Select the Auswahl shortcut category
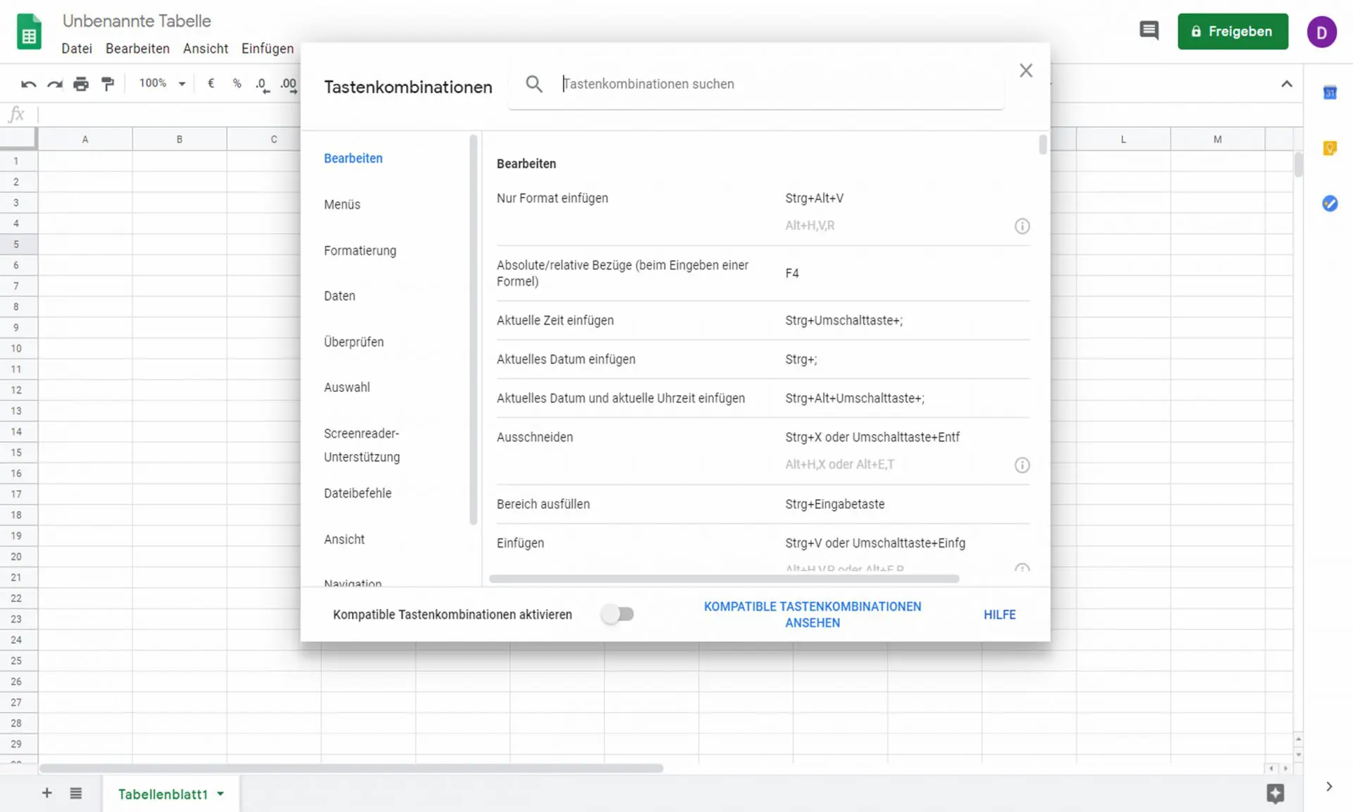The height and width of the screenshot is (812, 1353). [x=347, y=388]
